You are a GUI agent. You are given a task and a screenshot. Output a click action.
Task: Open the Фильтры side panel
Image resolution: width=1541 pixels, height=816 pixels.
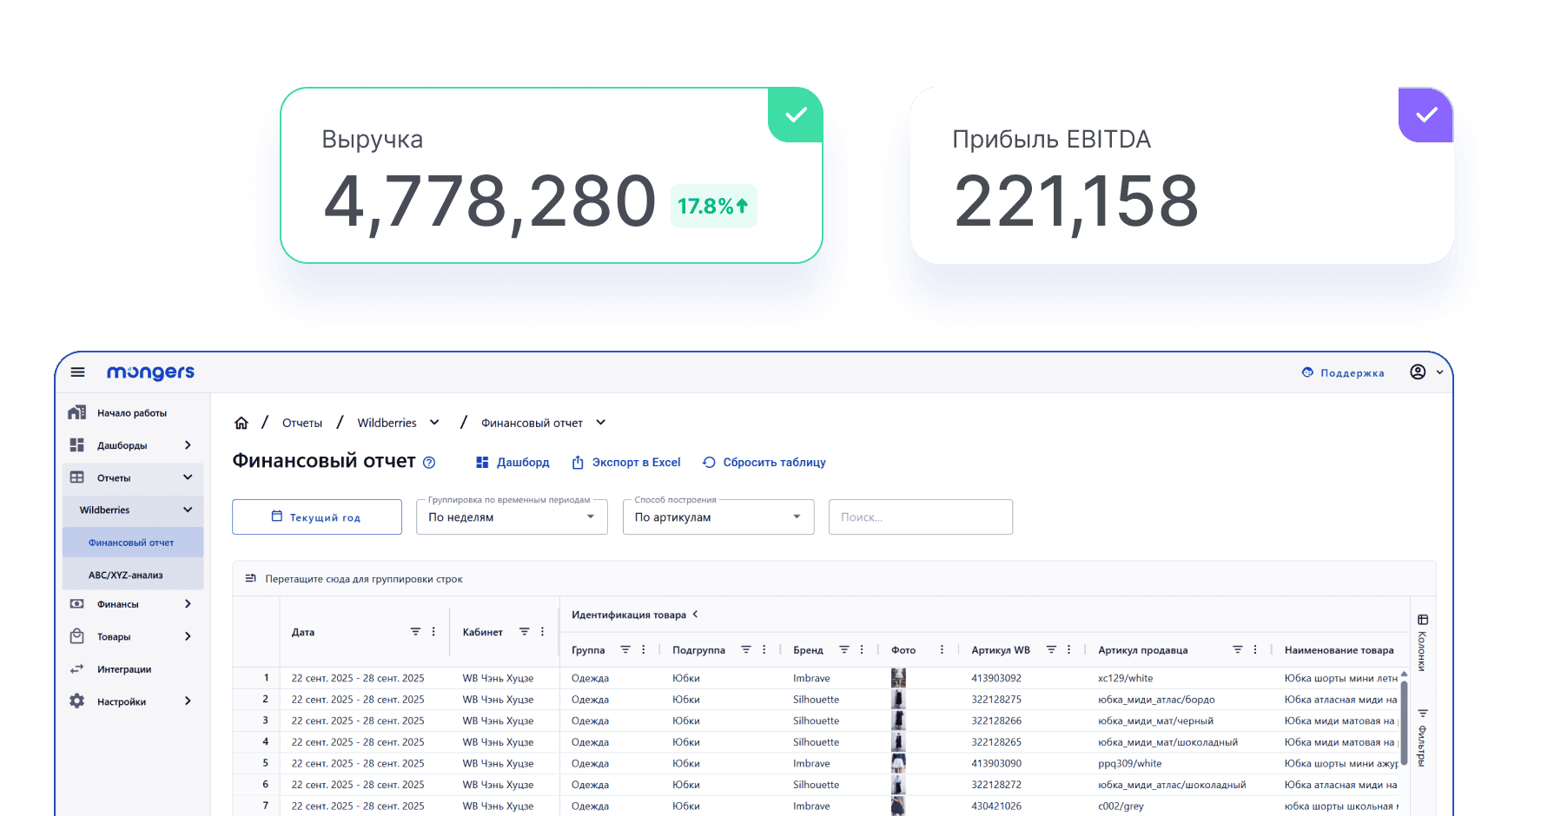[1422, 738]
